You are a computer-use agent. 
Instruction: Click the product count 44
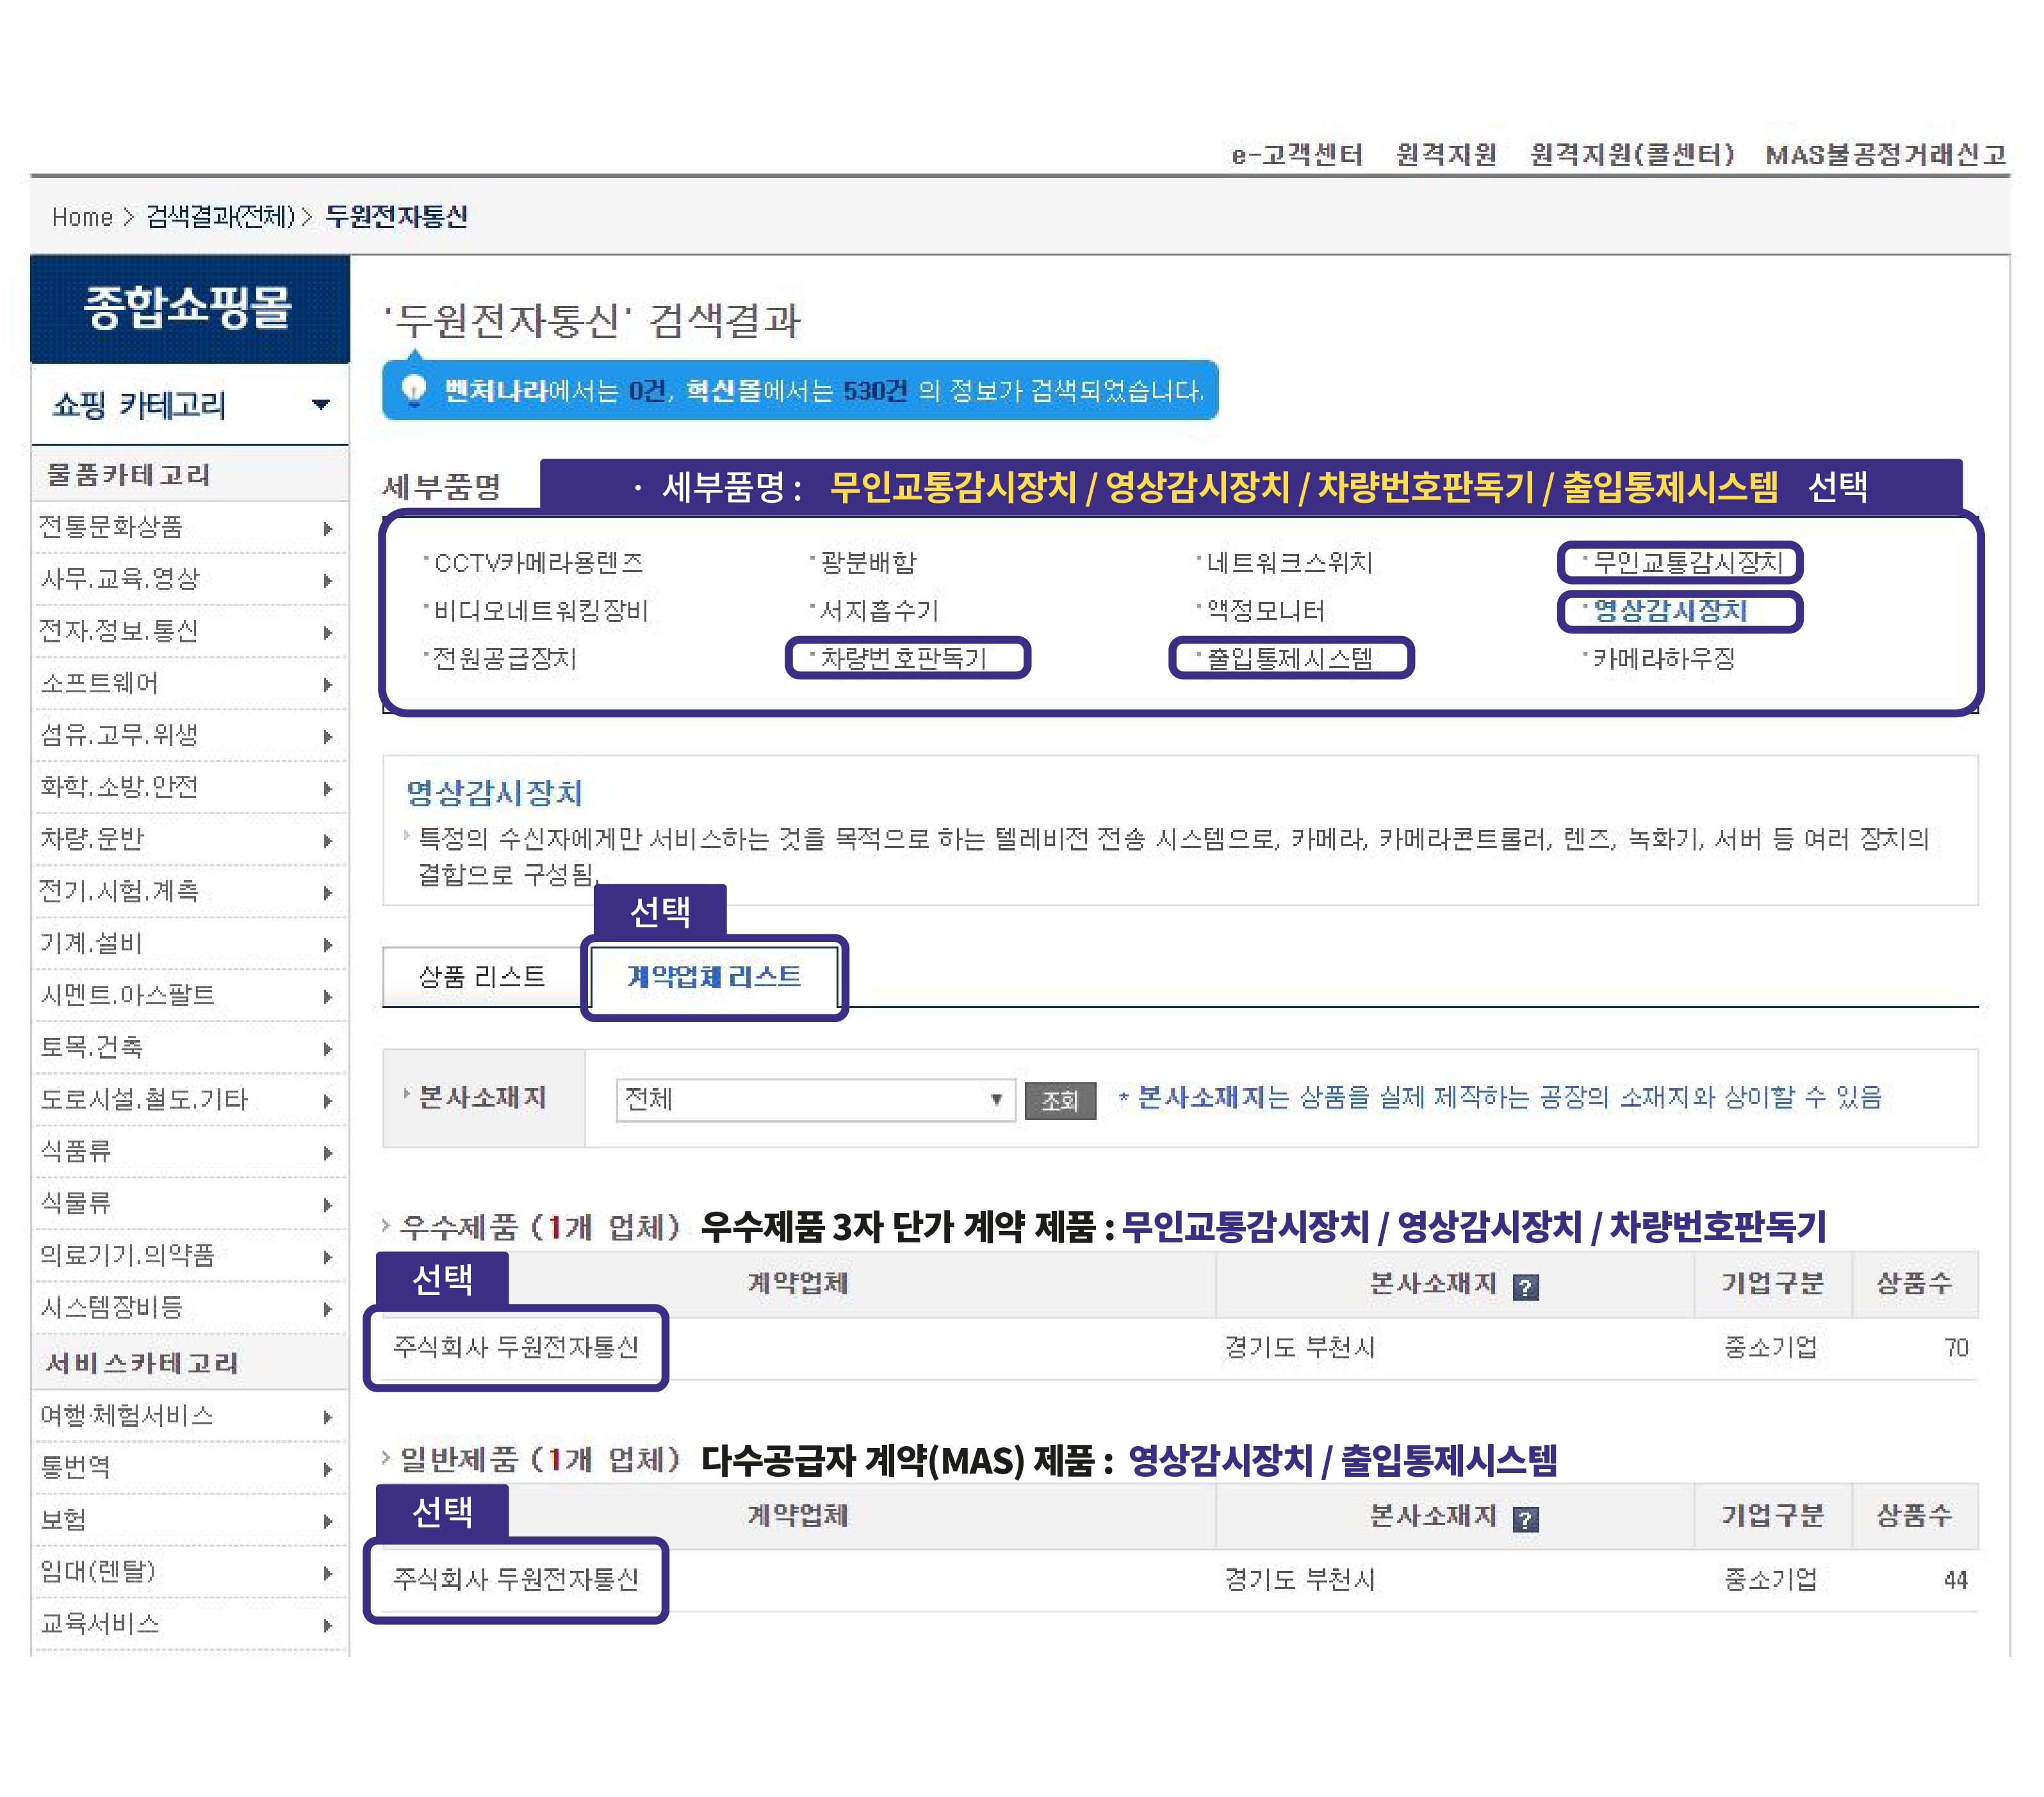[1956, 1580]
